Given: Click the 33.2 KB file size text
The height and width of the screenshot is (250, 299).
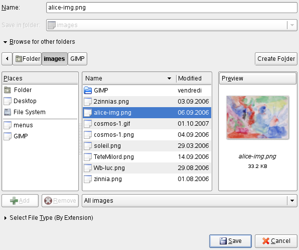Looking at the screenshot, I should click(258, 166).
